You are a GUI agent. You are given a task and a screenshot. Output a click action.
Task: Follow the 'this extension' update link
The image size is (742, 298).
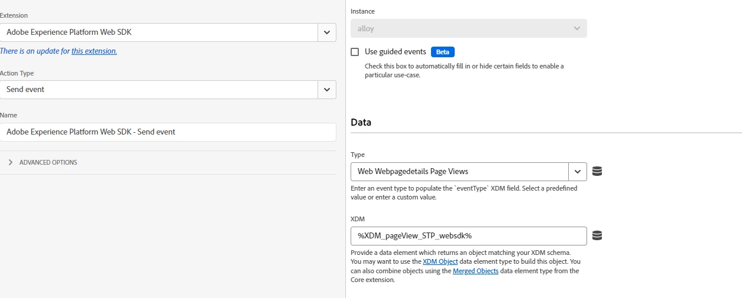tap(94, 51)
